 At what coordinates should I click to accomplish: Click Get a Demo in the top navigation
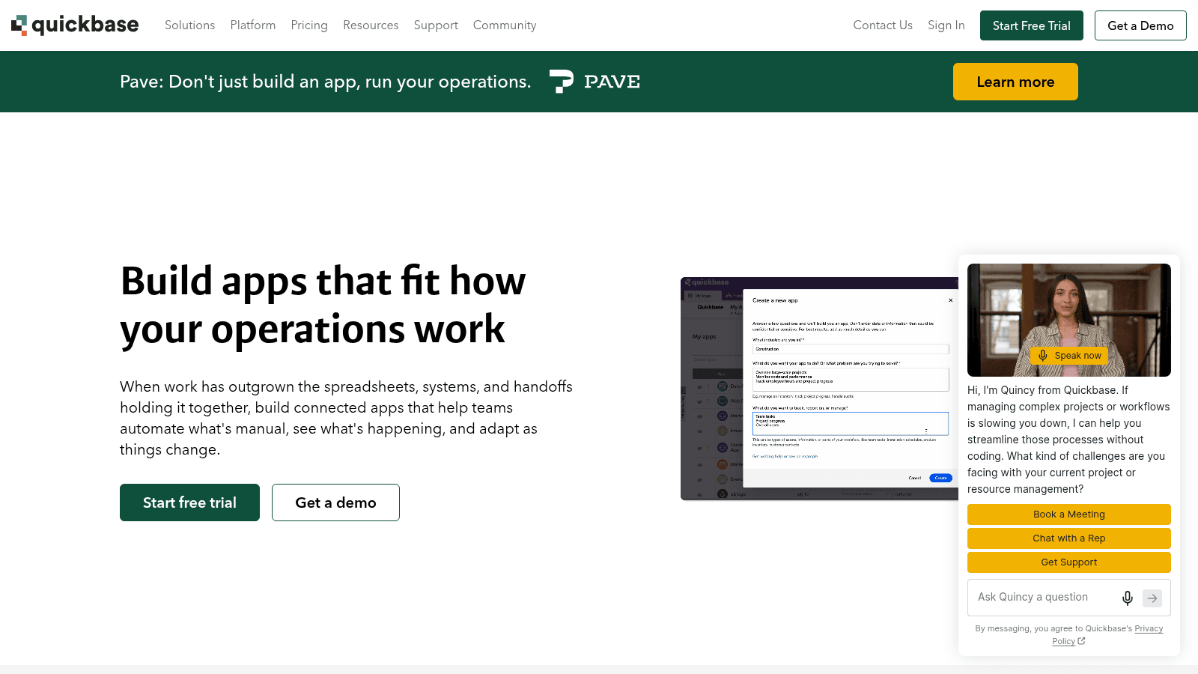coord(1140,25)
